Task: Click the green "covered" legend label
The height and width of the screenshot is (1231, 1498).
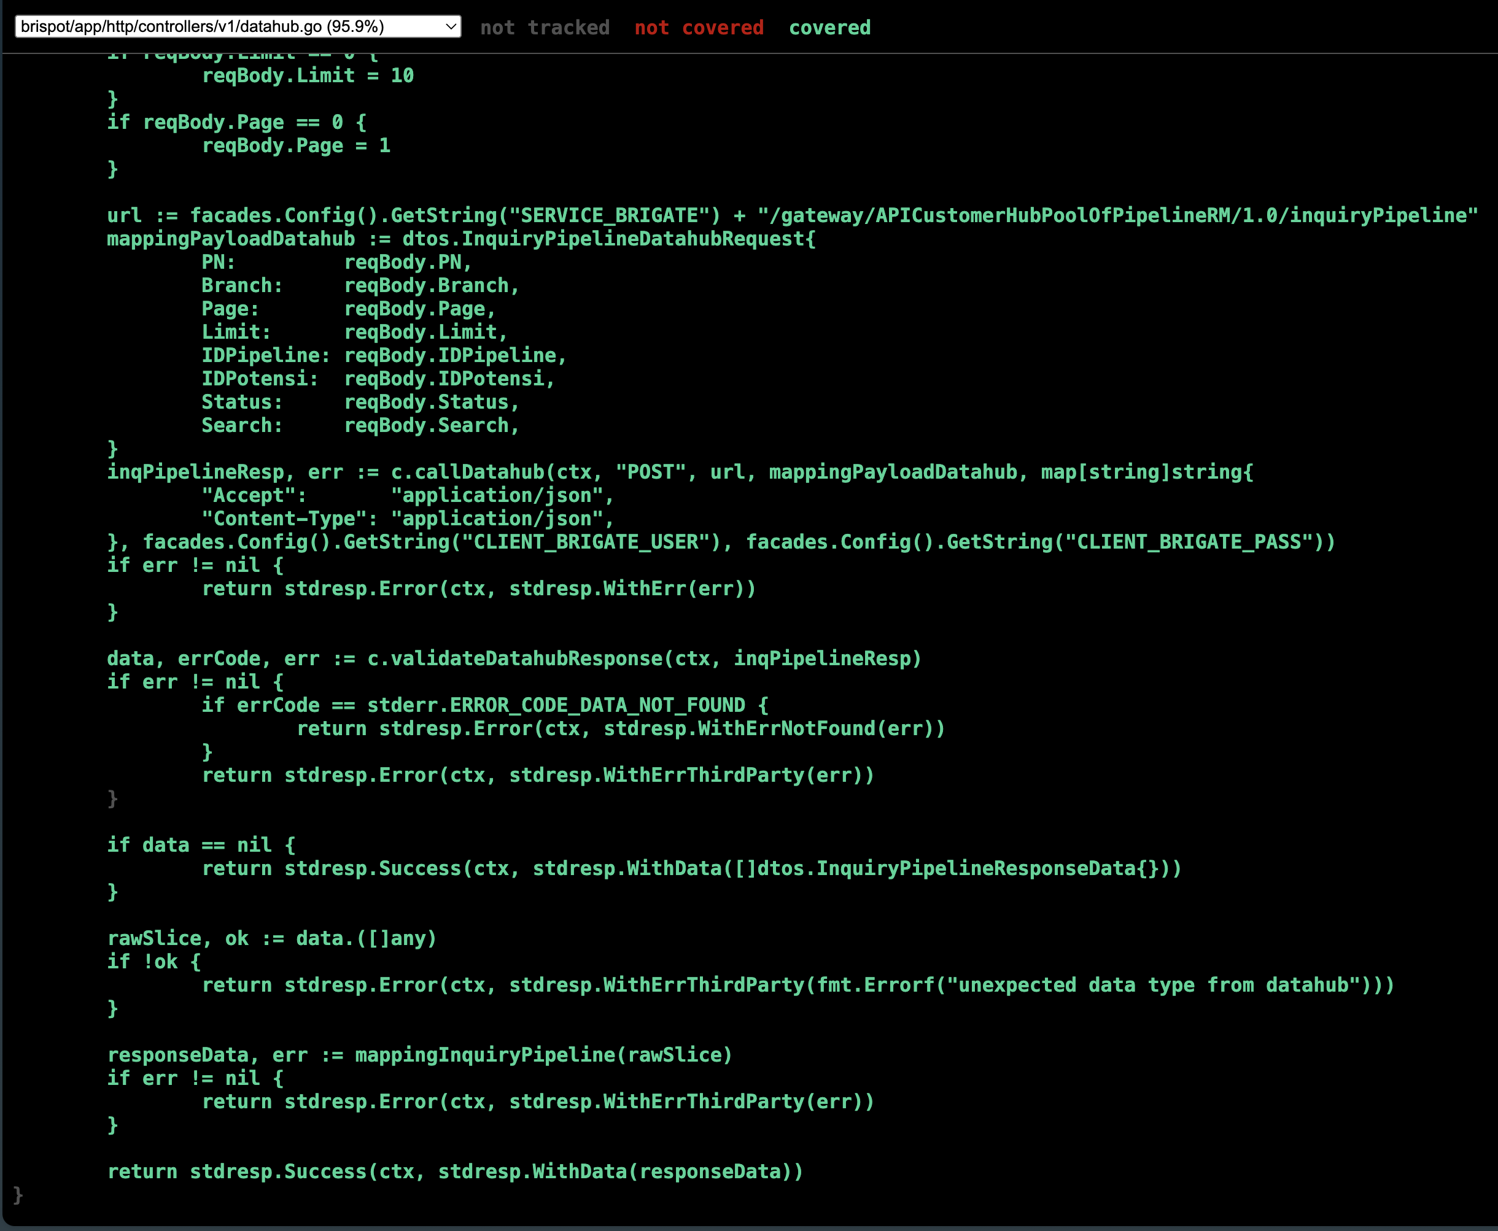Action: coord(829,28)
